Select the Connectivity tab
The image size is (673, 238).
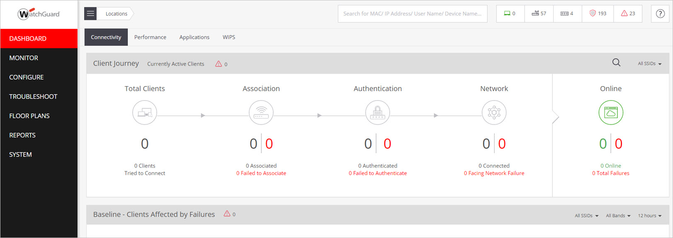106,37
